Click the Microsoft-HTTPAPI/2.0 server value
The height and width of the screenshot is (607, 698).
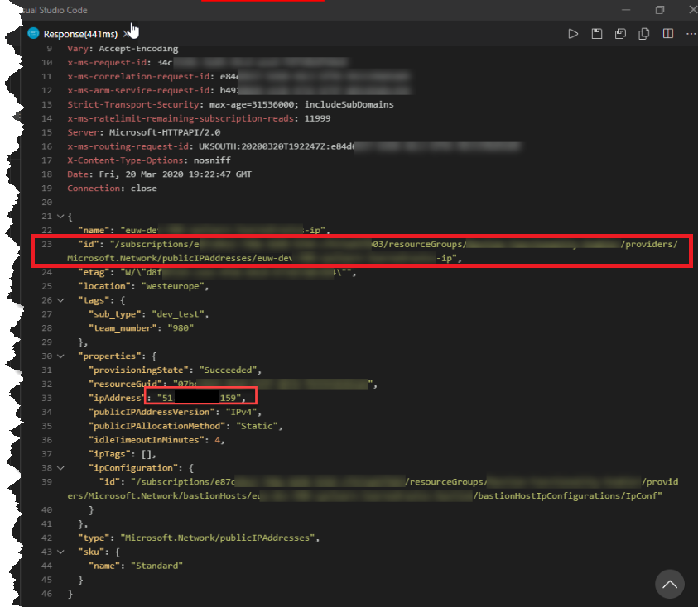tap(165, 132)
